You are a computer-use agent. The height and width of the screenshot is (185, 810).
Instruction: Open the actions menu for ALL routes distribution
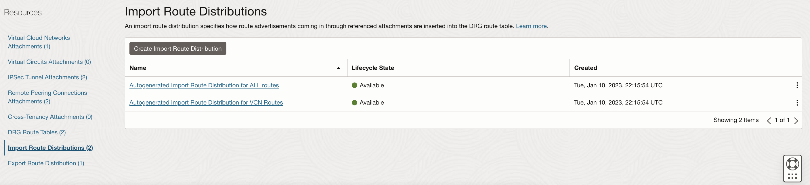[797, 85]
